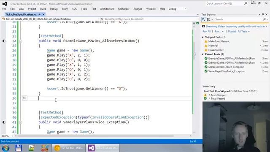270x152 pixels.
Task: Open the File menu
Action: click(4, 9)
